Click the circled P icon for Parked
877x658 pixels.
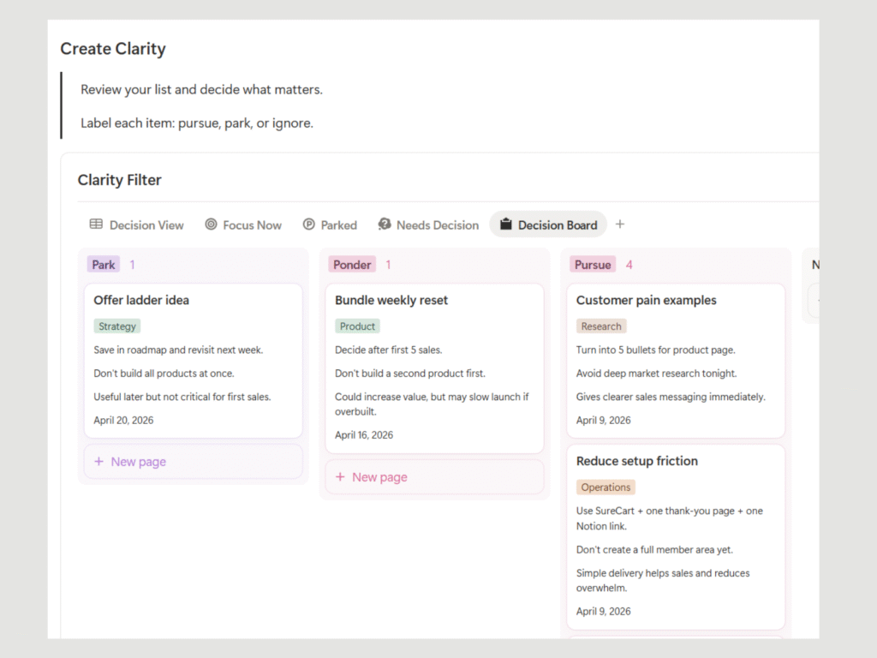coord(309,224)
